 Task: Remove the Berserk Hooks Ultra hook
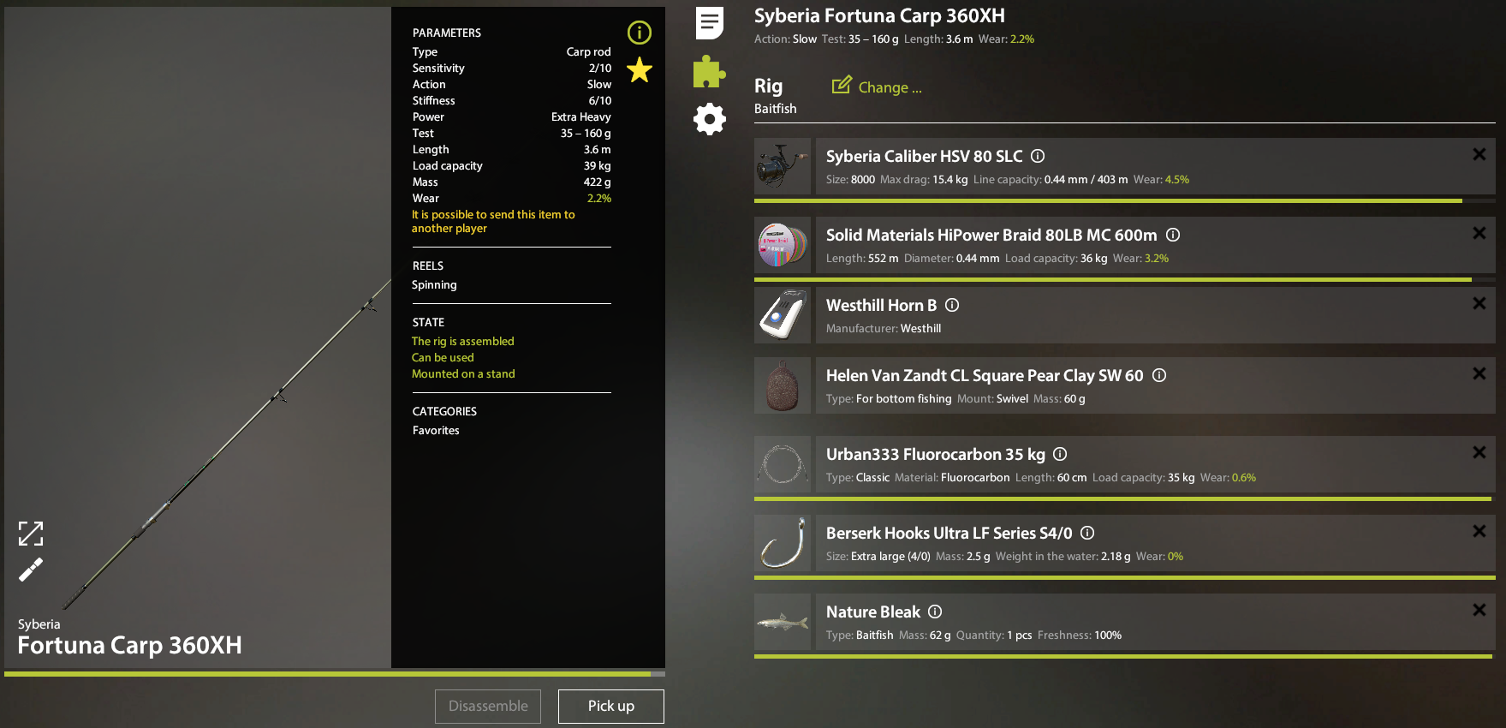[x=1479, y=531]
